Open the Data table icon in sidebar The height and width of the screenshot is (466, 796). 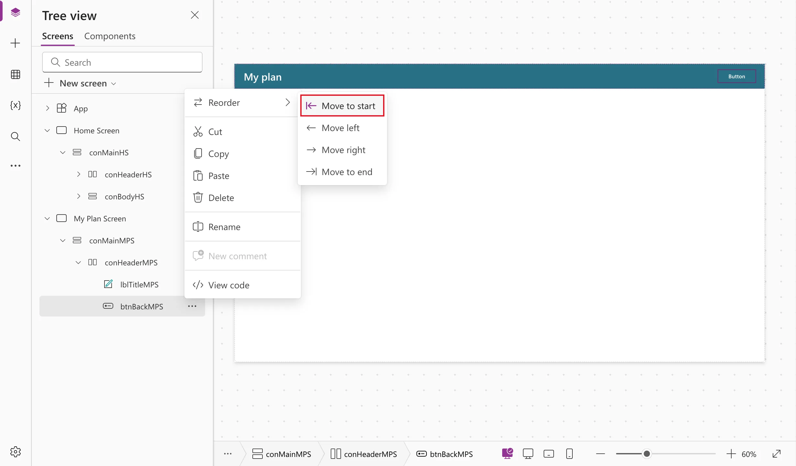click(x=15, y=74)
